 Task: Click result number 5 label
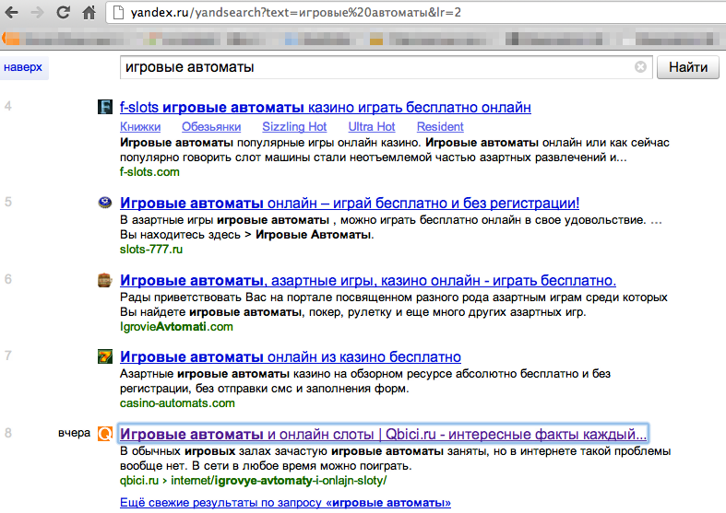point(8,202)
